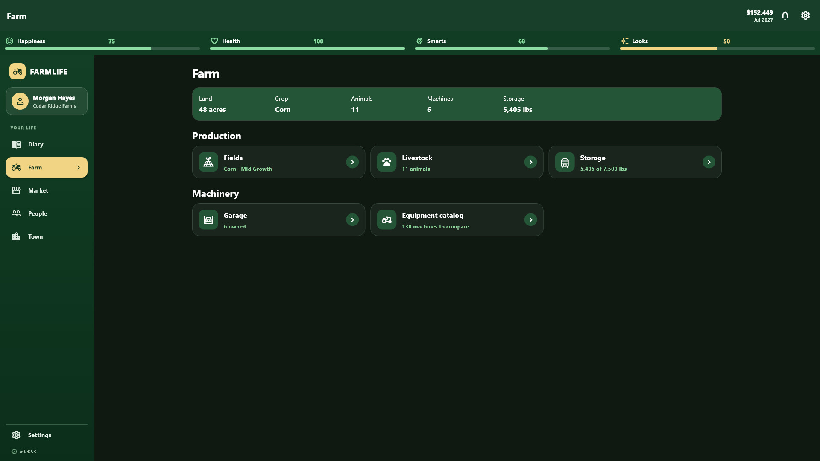Screen dimensions: 820x461
Task: Click the Garage icon
Action: point(208,220)
